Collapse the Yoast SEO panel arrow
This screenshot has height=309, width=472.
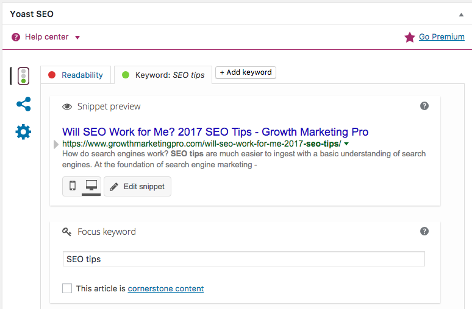(x=461, y=15)
